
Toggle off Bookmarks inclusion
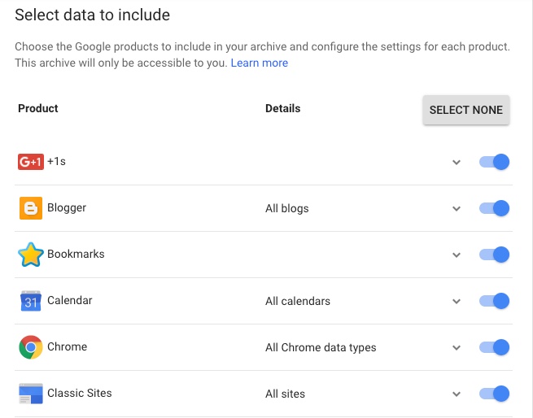coord(494,255)
